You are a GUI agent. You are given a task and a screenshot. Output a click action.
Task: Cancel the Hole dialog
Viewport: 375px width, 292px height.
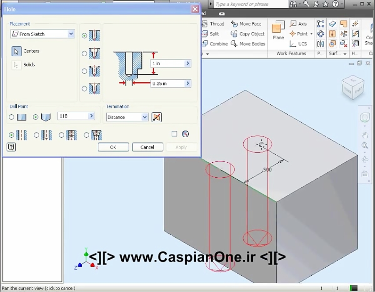click(148, 147)
